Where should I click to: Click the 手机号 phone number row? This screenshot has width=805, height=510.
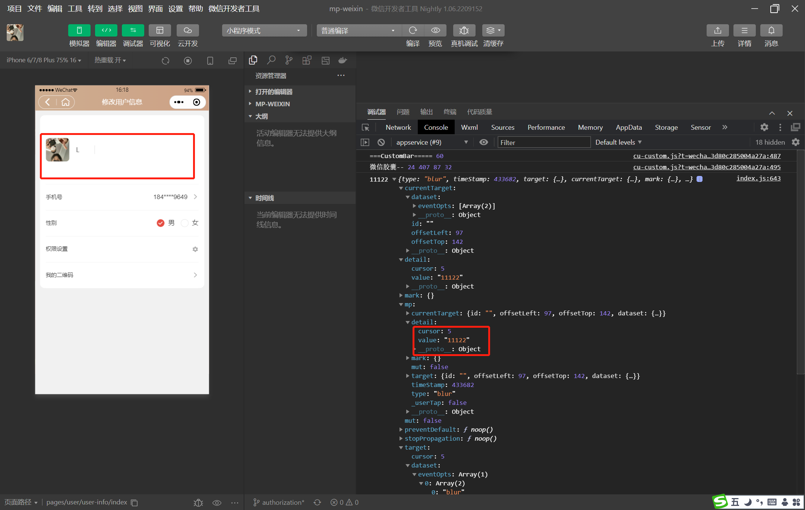(x=122, y=197)
